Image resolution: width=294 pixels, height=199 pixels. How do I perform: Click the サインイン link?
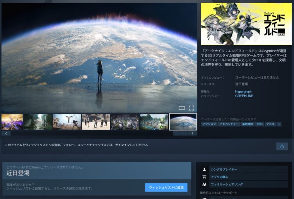(x=122, y=145)
